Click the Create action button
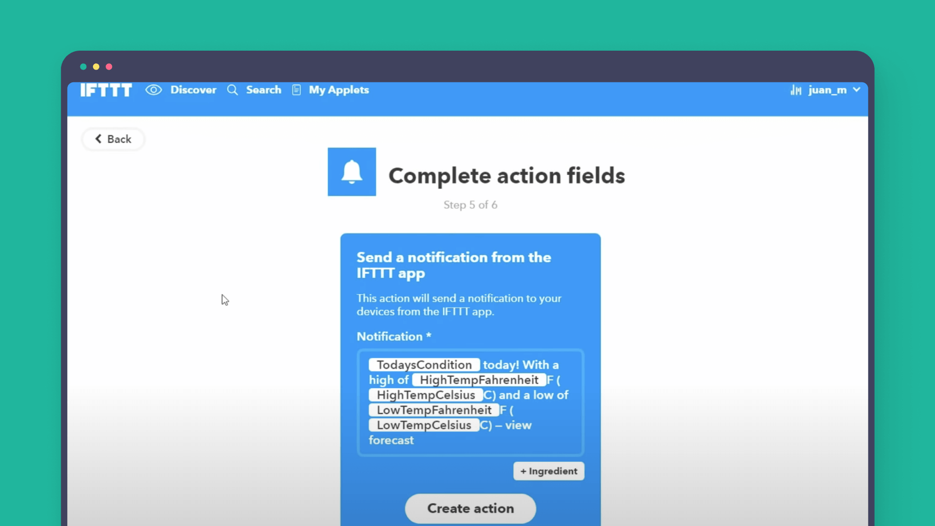The height and width of the screenshot is (526, 935). coord(470,508)
